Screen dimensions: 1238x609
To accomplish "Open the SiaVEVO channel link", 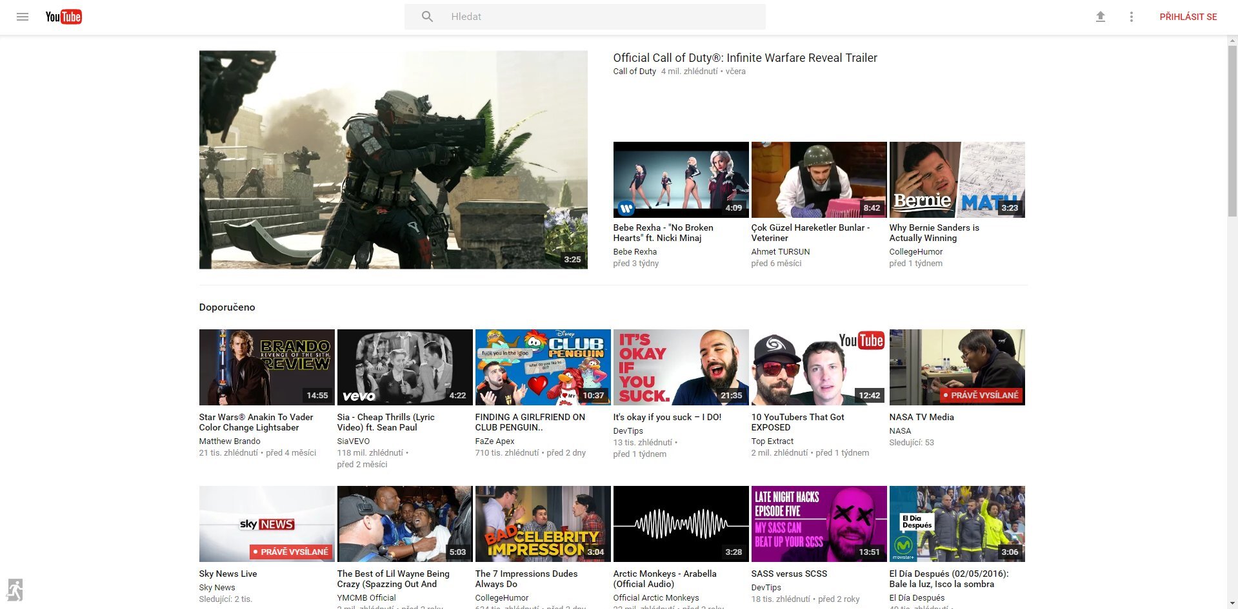I will pyautogui.click(x=353, y=441).
